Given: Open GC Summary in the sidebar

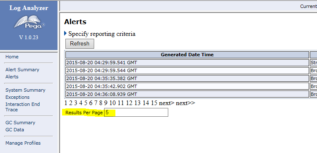Looking at the screenshot, I should point(20,123).
